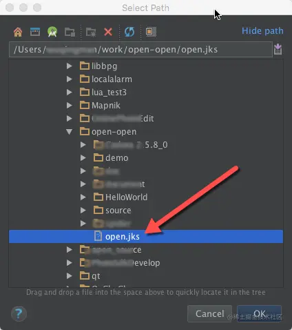Focus the file path text field
Screen dimensions: 292x330
[x=140, y=49]
